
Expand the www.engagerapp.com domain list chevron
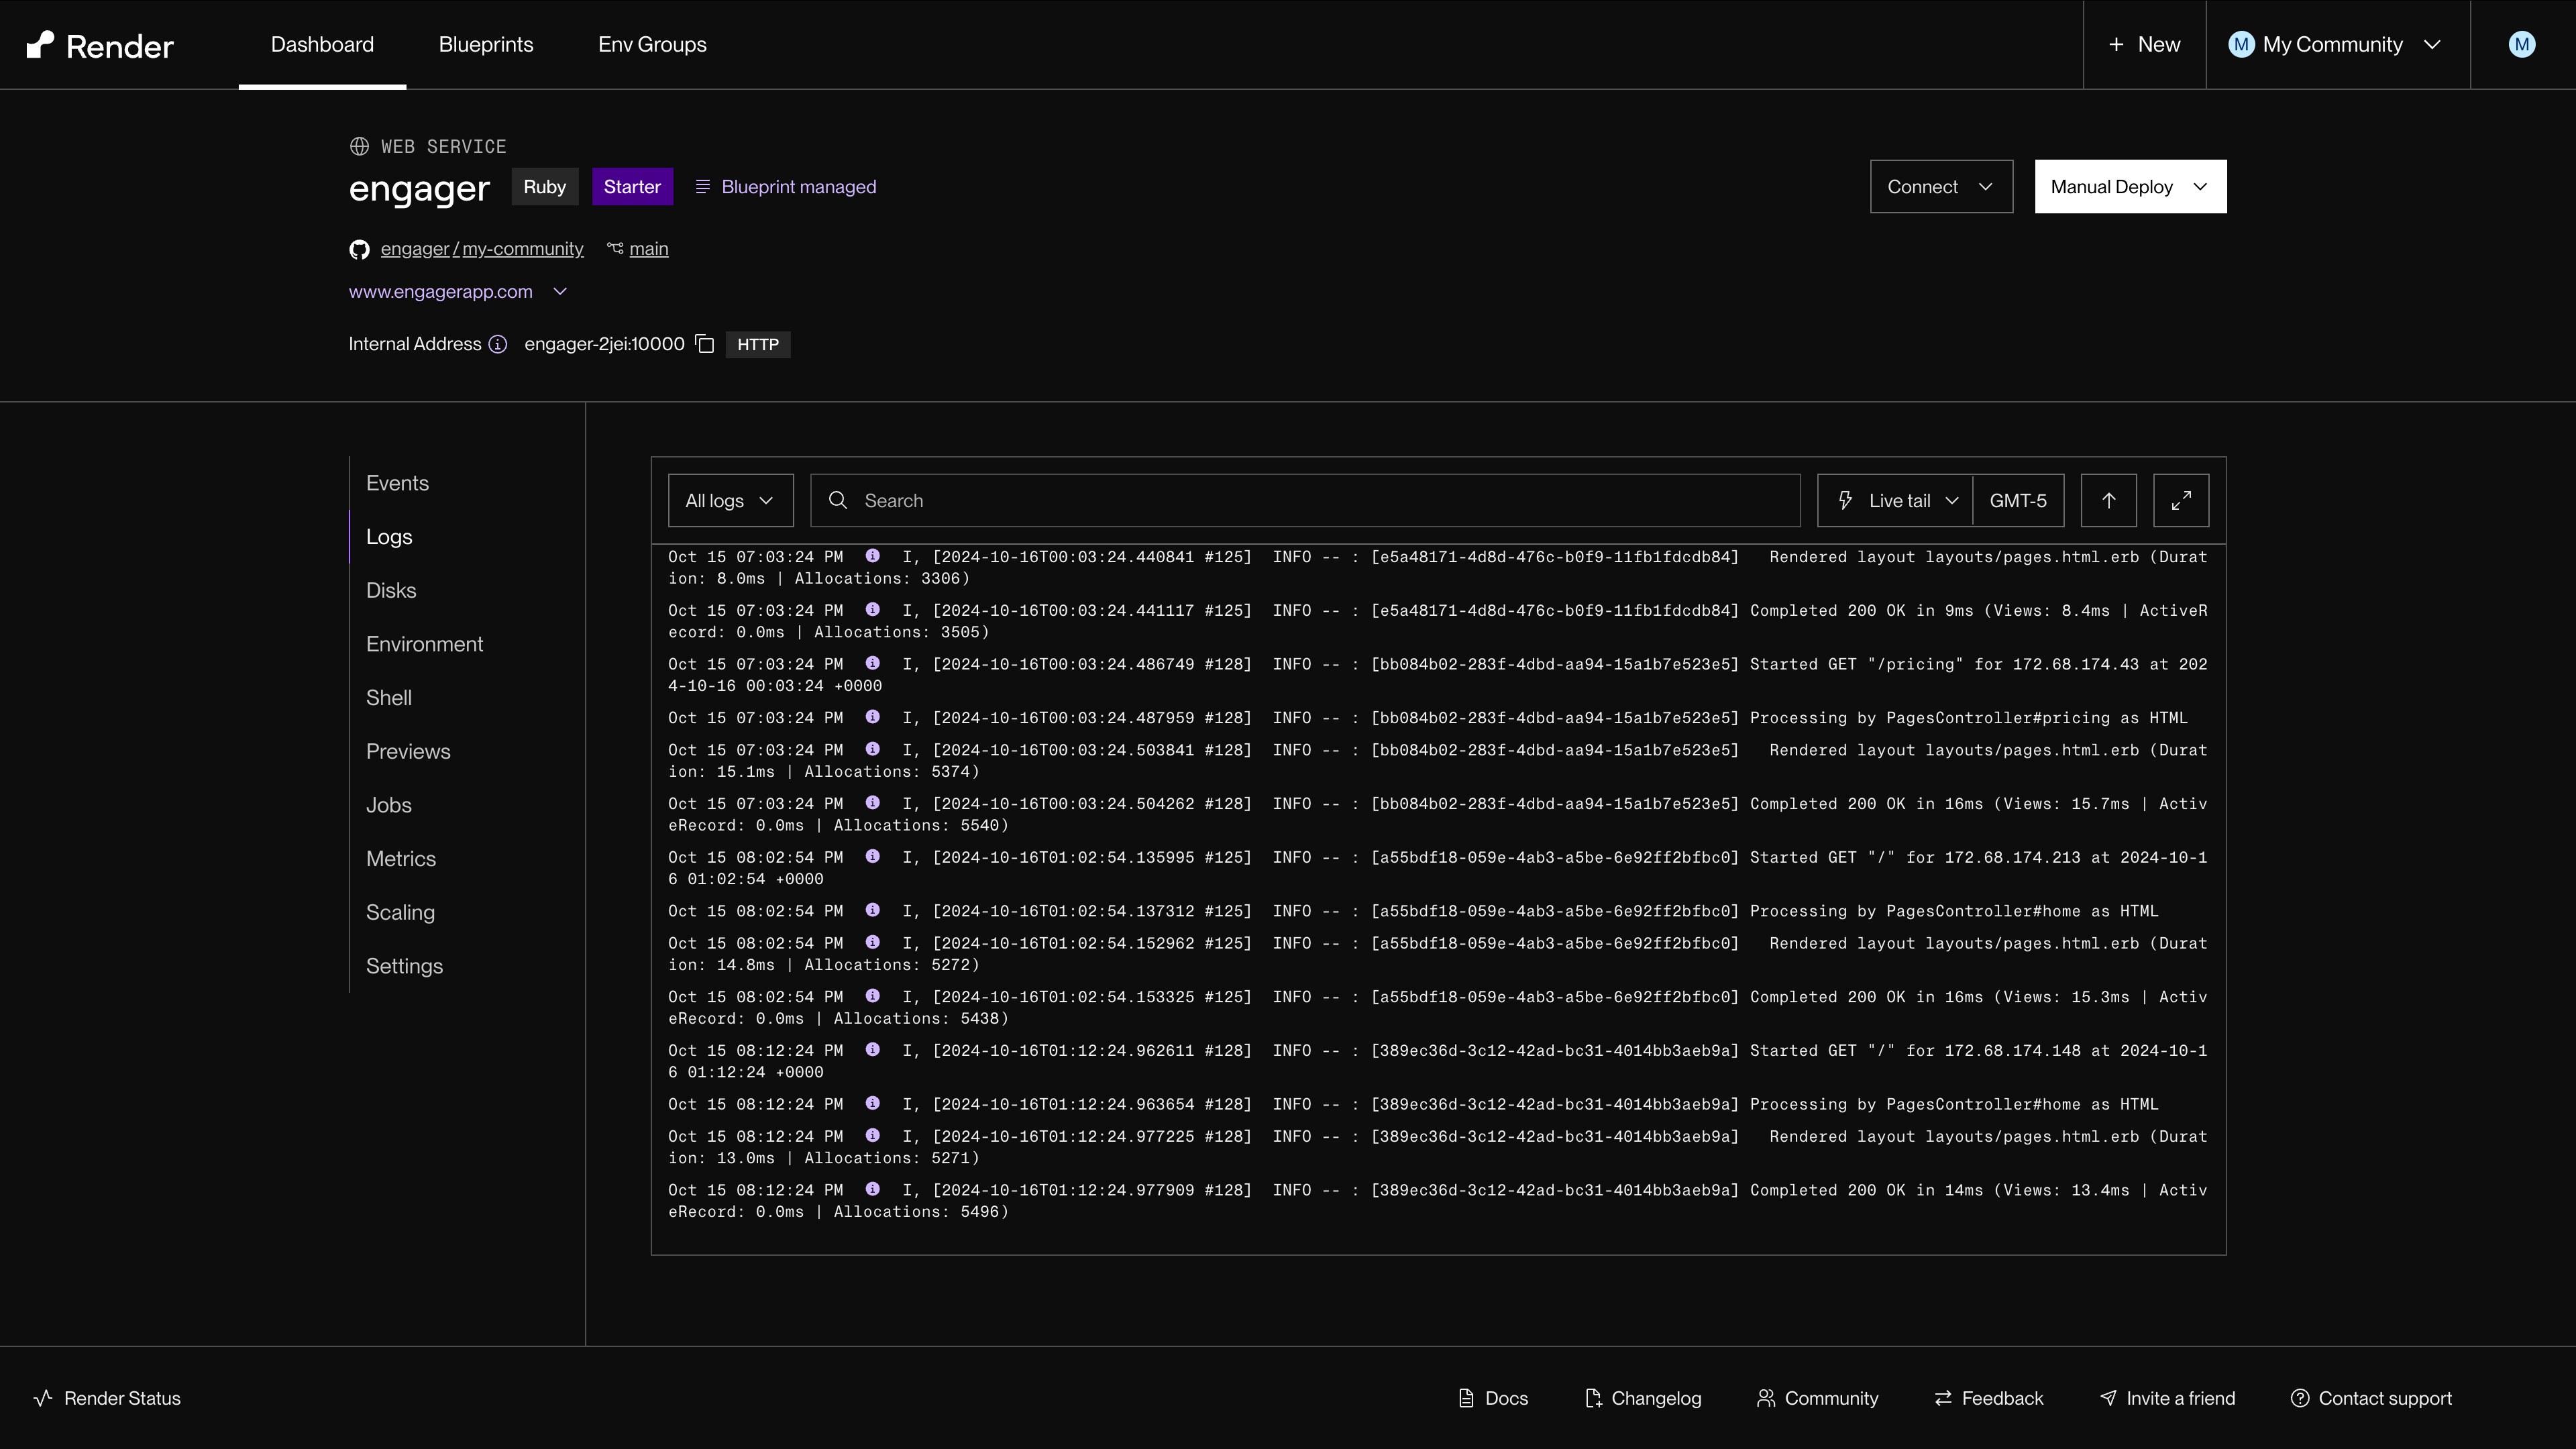click(x=560, y=292)
